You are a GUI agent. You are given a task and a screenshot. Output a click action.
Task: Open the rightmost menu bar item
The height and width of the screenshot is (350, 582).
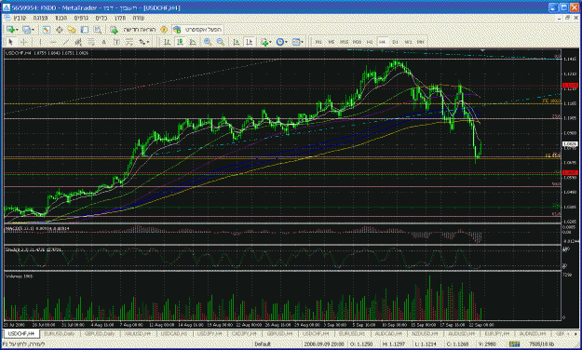click(x=139, y=19)
